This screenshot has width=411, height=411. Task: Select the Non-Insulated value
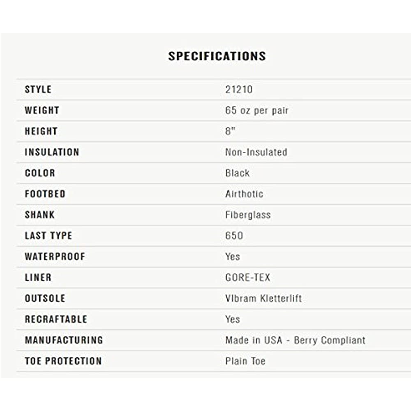tap(256, 152)
